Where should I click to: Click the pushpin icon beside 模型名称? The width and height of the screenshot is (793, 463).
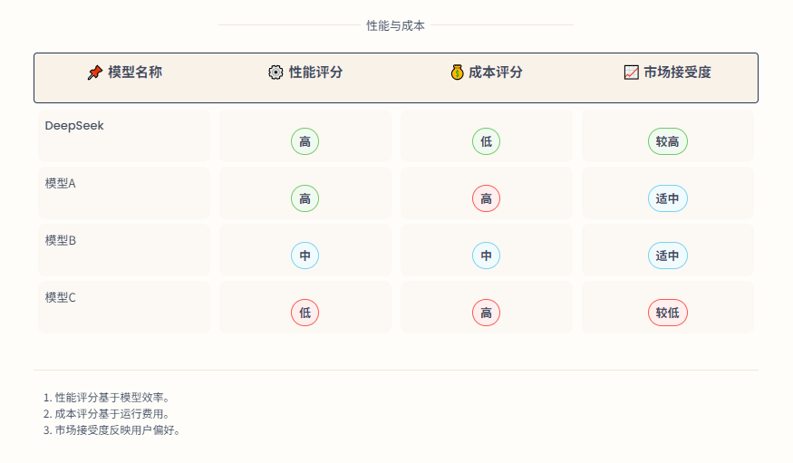[95, 73]
